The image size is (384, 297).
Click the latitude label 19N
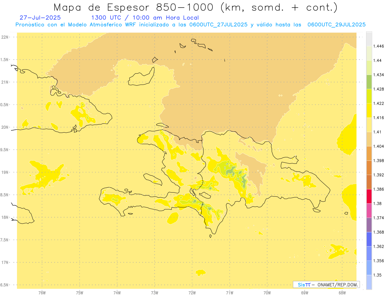(x=5, y=172)
